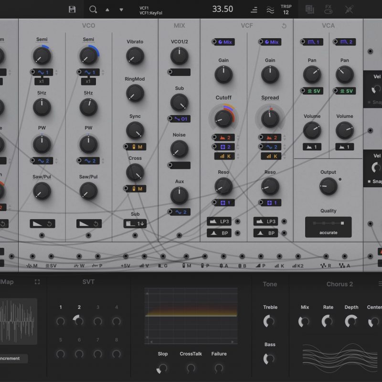Open the preset search magnifier
Image resolution: width=382 pixels, height=382 pixels.
click(93, 9)
